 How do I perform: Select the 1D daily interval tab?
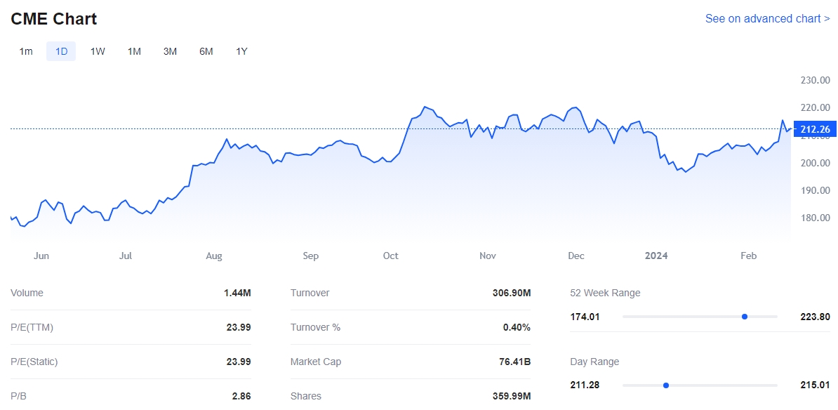61,51
